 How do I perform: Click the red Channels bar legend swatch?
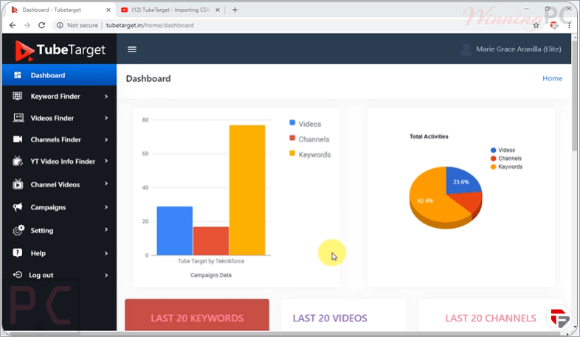pos(292,138)
